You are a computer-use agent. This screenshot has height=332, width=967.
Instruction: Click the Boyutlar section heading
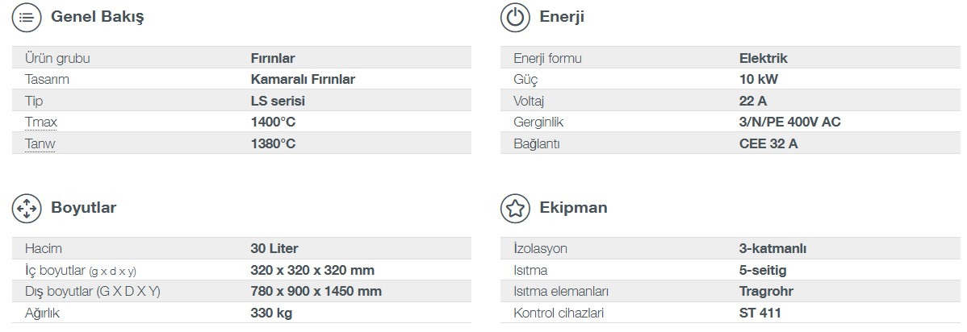pyautogui.click(x=83, y=208)
